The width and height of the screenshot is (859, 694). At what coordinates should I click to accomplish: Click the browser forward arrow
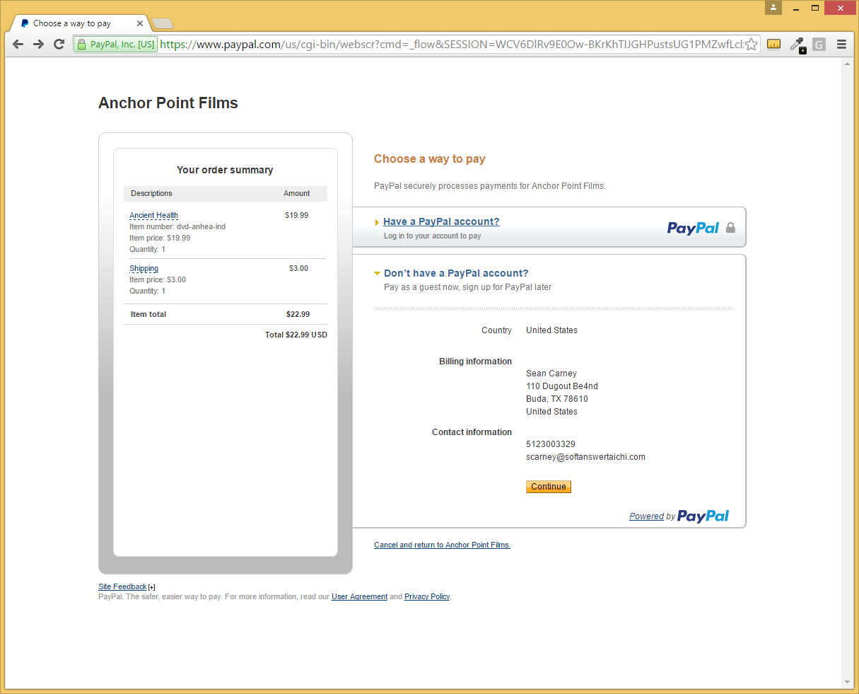coord(39,44)
